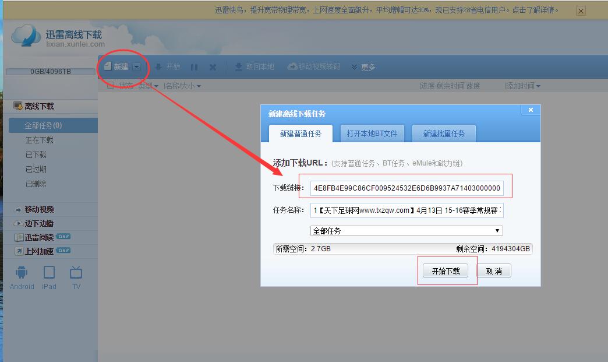Click 移动视频转码 cloud transcode button
Image resolution: width=608 pixels, height=362 pixels.
pyautogui.click(x=314, y=66)
